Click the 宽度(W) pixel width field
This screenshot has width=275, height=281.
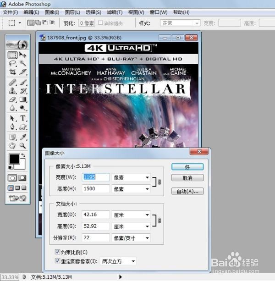click(x=96, y=177)
